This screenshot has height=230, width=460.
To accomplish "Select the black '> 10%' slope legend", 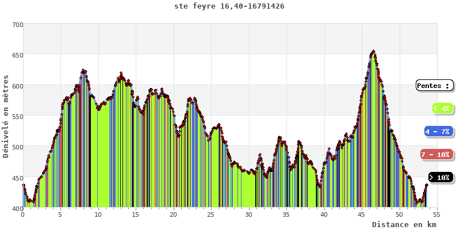I will (x=440, y=178).
